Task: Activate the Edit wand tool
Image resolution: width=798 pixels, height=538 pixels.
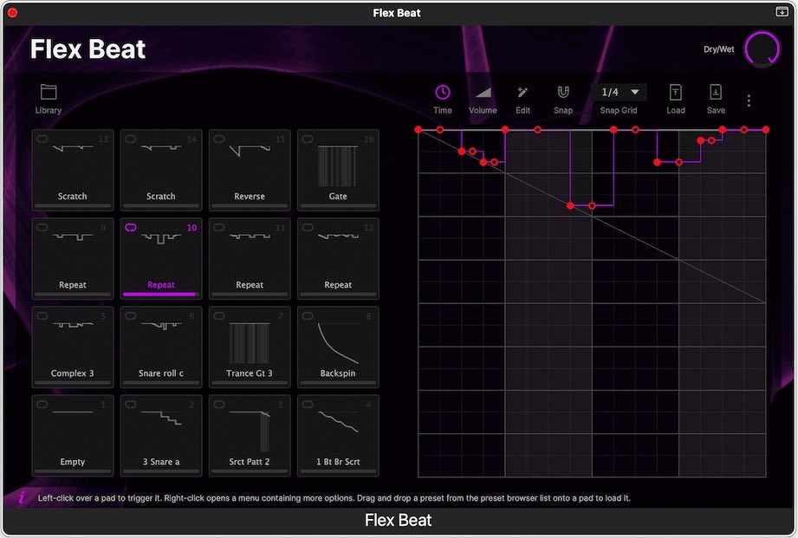Action: (x=522, y=92)
